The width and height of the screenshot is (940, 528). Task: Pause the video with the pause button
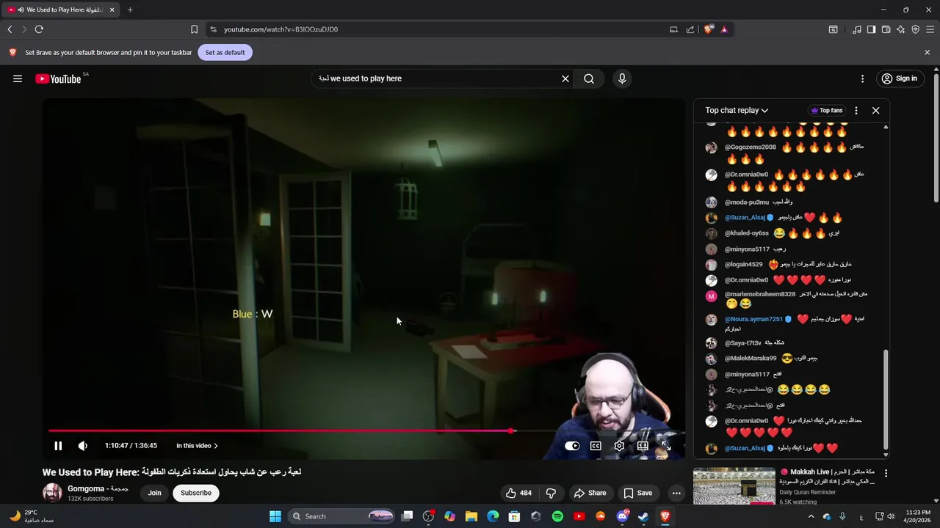[58, 446]
